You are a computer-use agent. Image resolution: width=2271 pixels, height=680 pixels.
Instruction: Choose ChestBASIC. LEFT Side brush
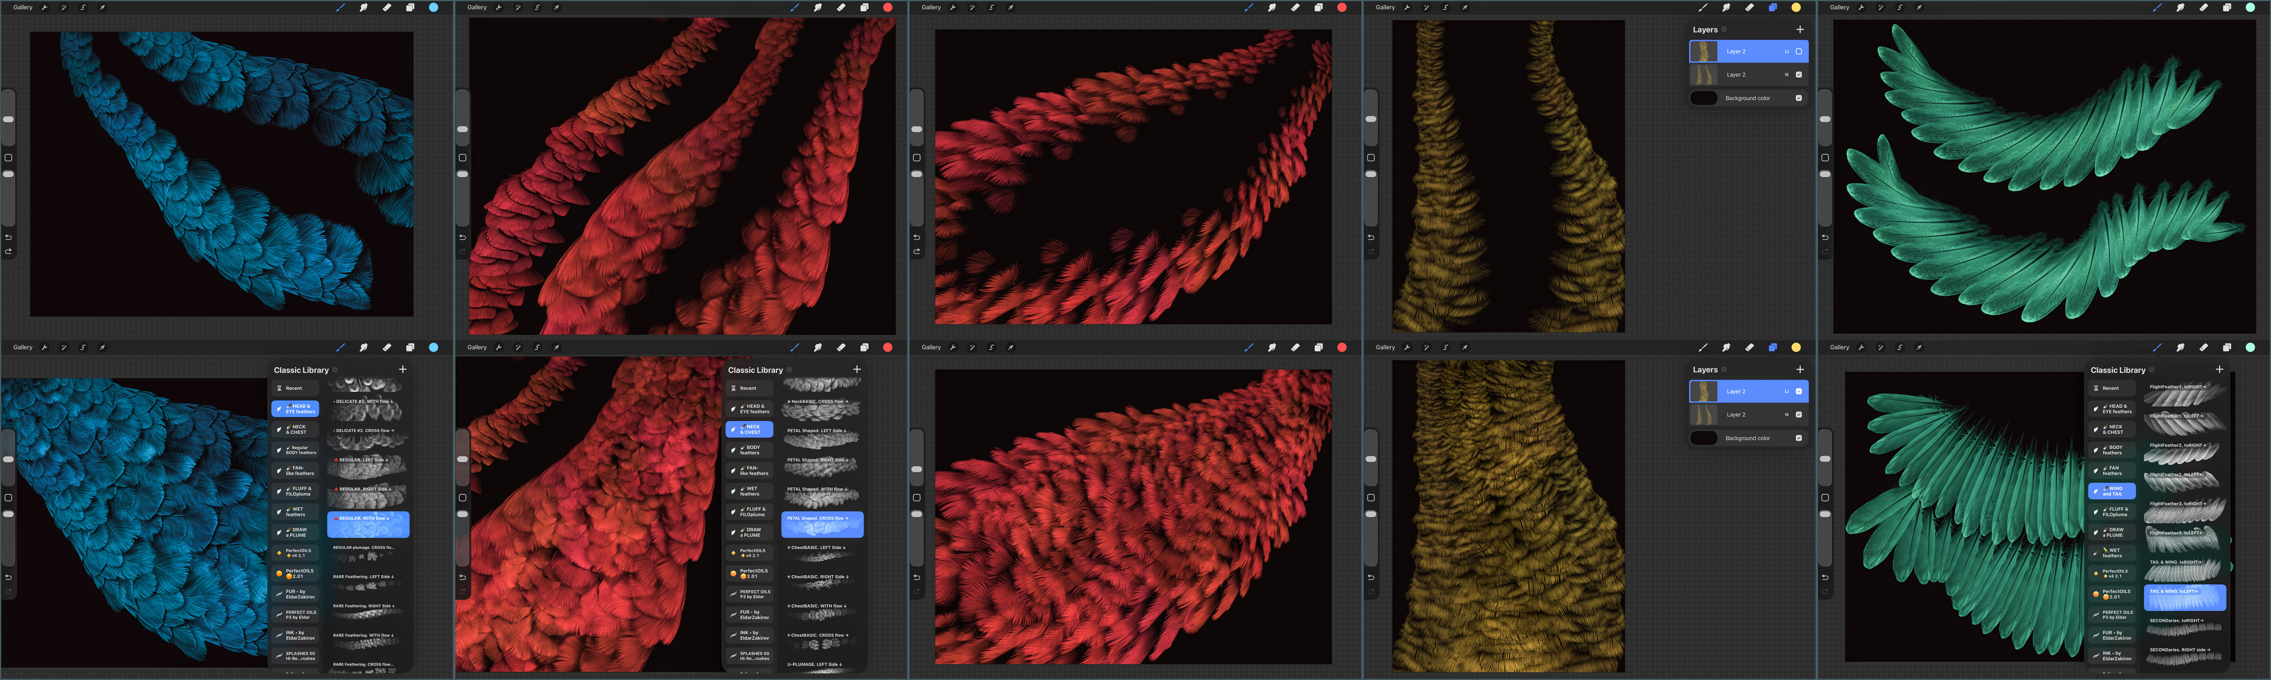click(x=823, y=554)
